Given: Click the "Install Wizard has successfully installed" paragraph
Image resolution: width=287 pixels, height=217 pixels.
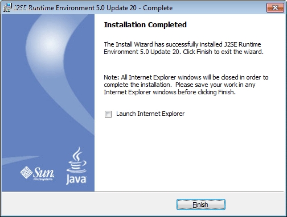Looking at the screenshot, I should point(183,48).
